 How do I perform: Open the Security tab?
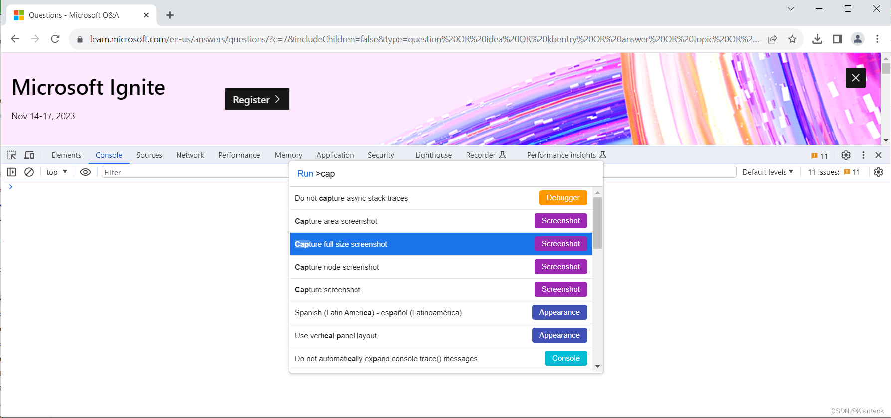click(381, 155)
